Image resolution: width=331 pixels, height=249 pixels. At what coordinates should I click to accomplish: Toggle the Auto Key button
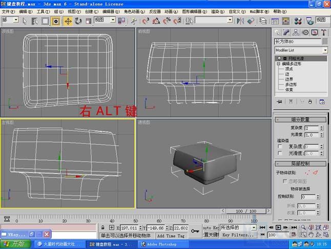211,227
